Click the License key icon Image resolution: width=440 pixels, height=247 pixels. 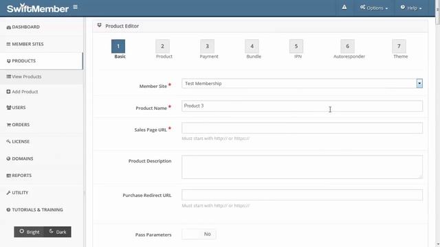(x=8, y=141)
